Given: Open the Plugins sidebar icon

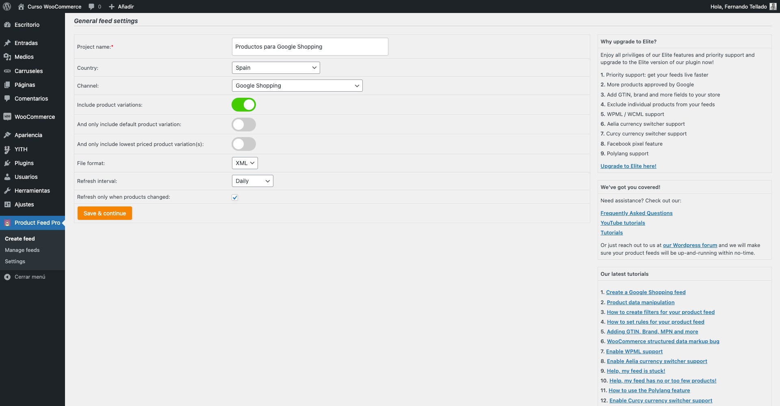Looking at the screenshot, I should [7, 163].
